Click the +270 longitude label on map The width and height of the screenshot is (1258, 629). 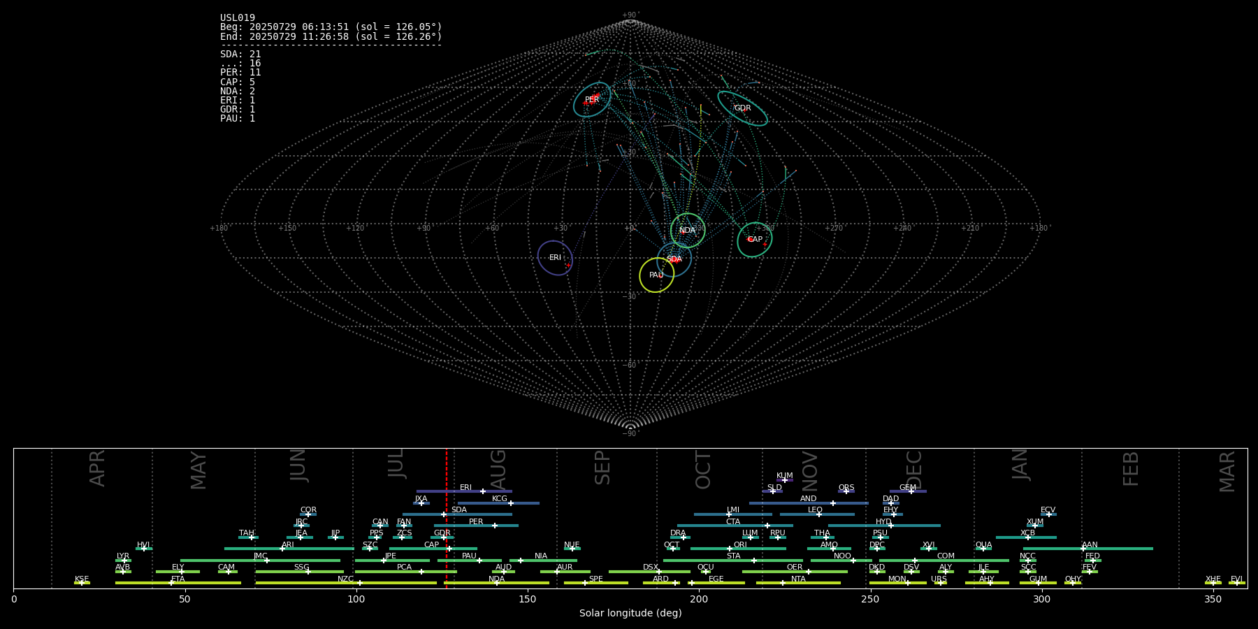click(x=833, y=229)
